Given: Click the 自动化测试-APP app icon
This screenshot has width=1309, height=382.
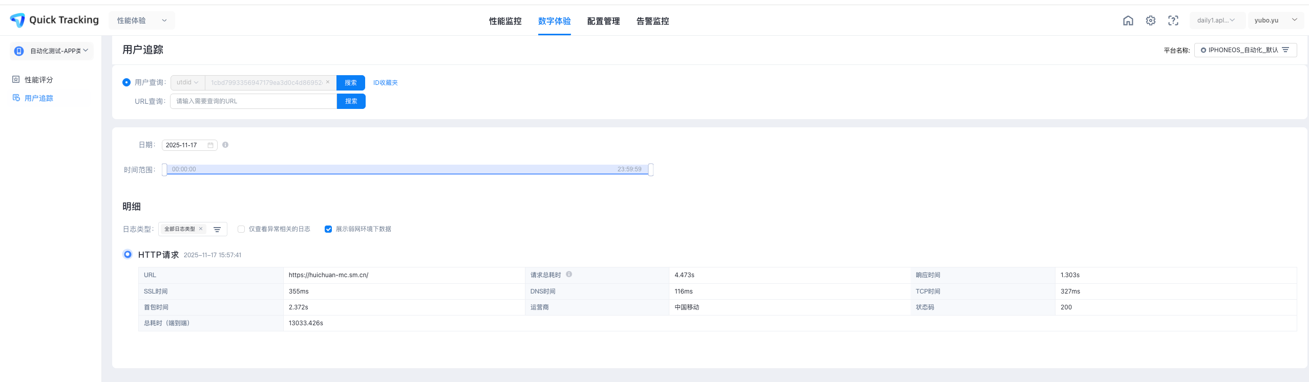Looking at the screenshot, I should click(x=19, y=51).
